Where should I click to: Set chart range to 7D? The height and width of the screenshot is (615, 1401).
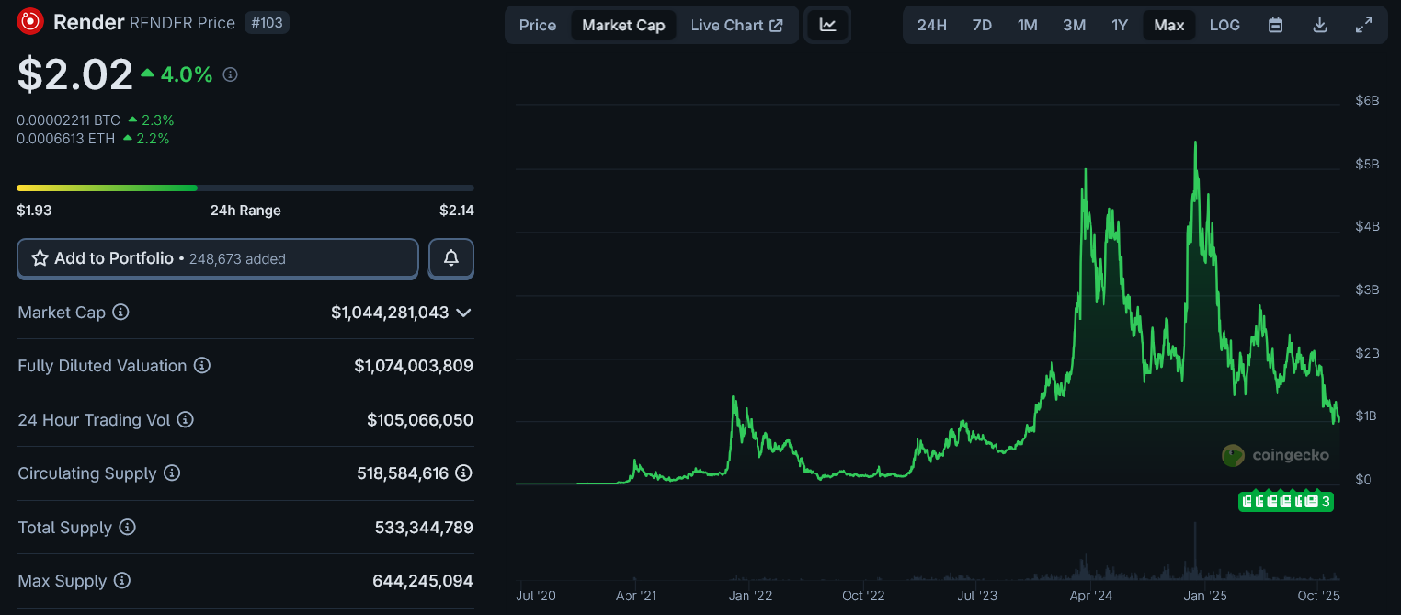click(x=982, y=25)
